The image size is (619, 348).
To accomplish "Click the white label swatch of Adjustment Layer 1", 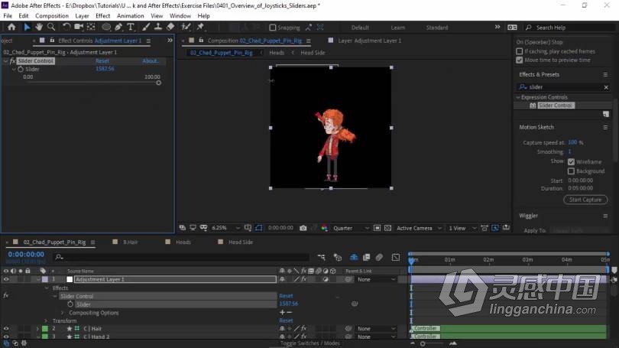I will click(x=70, y=279).
